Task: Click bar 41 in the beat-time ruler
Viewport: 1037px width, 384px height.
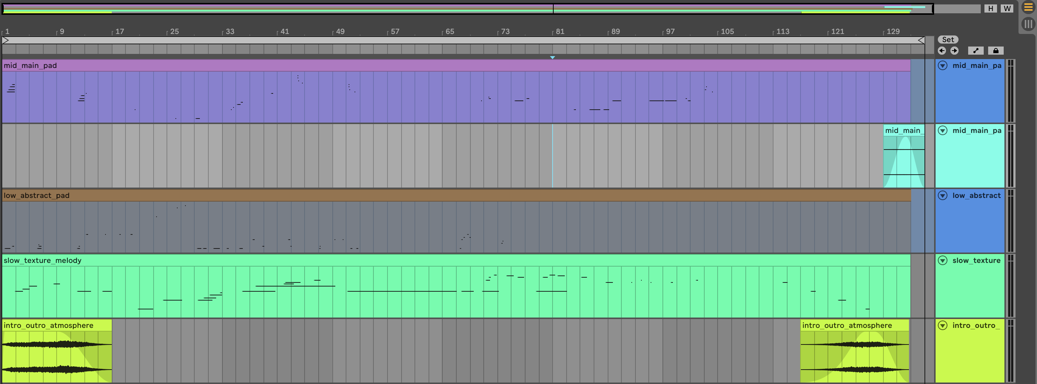Action: [x=285, y=31]
